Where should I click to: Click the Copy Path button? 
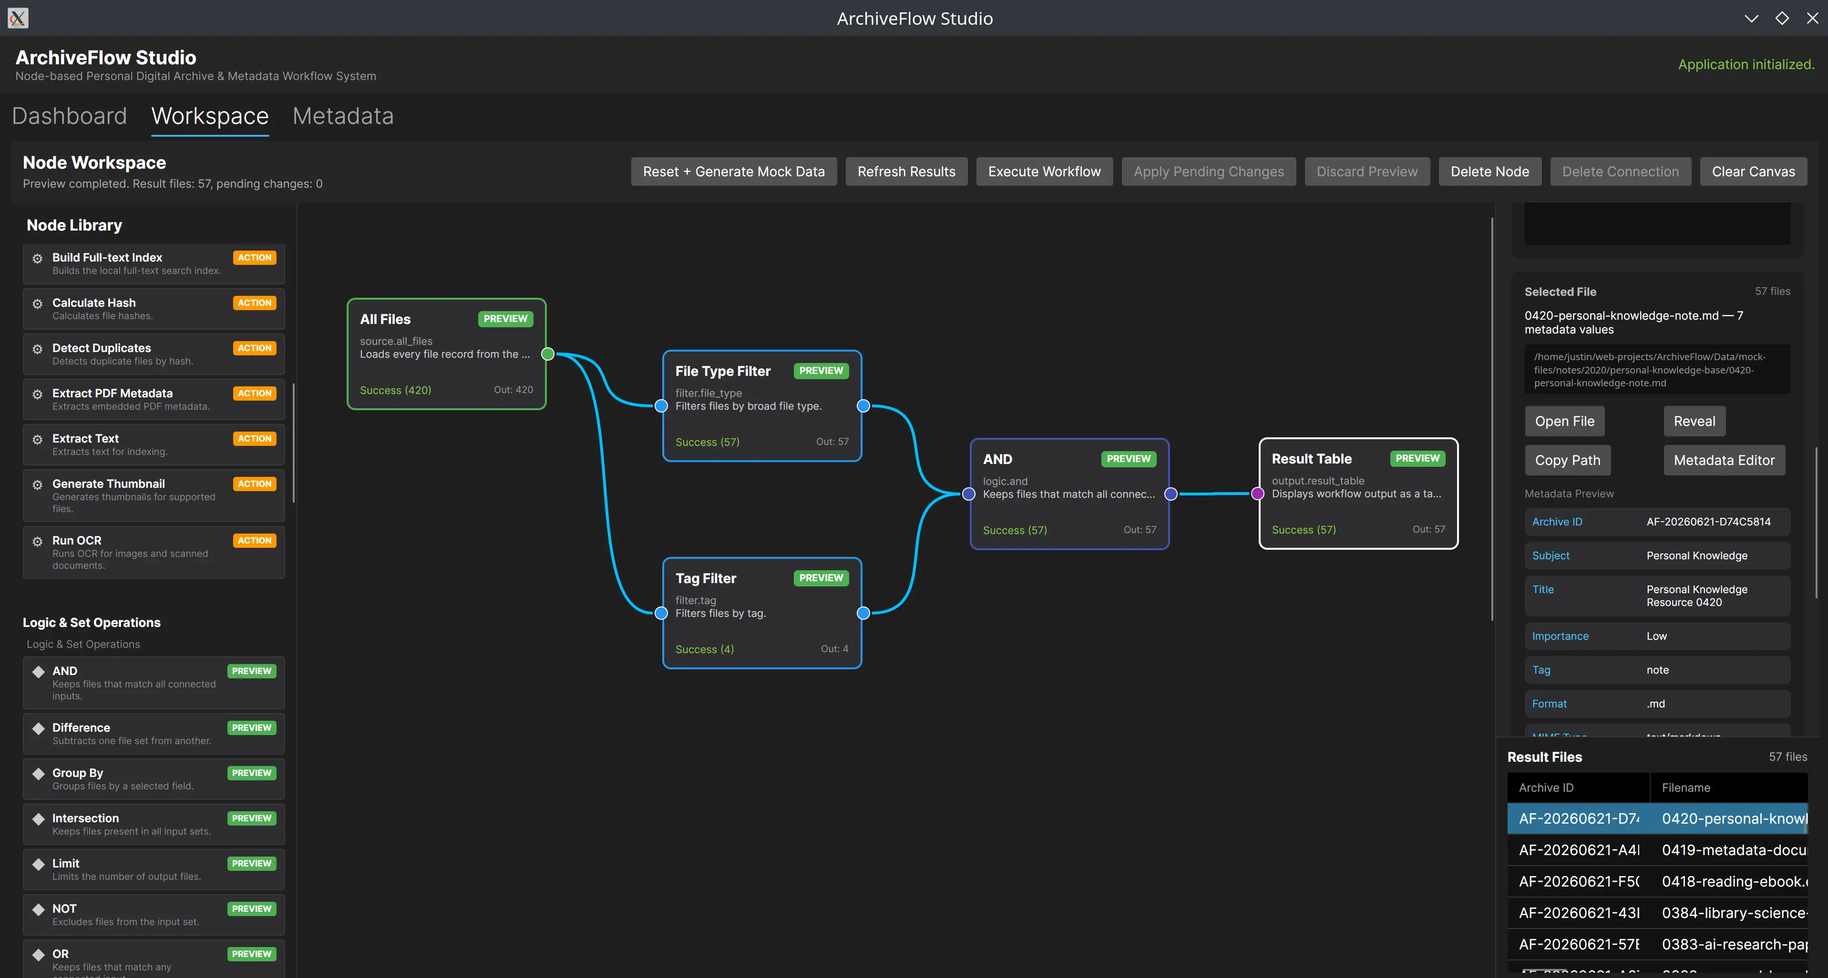(x=1568, y=460)
